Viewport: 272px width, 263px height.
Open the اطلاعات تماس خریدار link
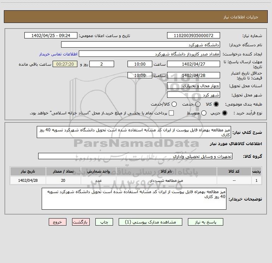tap(58, 54)
